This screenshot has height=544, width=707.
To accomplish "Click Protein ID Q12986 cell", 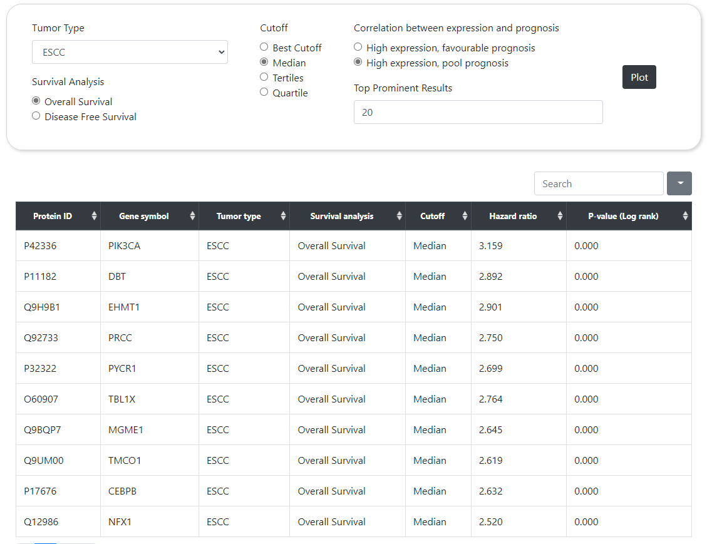I will [41, 522].
